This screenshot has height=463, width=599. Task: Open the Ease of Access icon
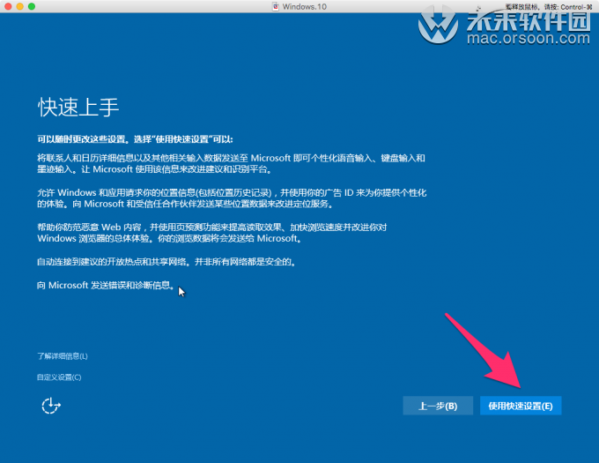[x=51, y=406]
